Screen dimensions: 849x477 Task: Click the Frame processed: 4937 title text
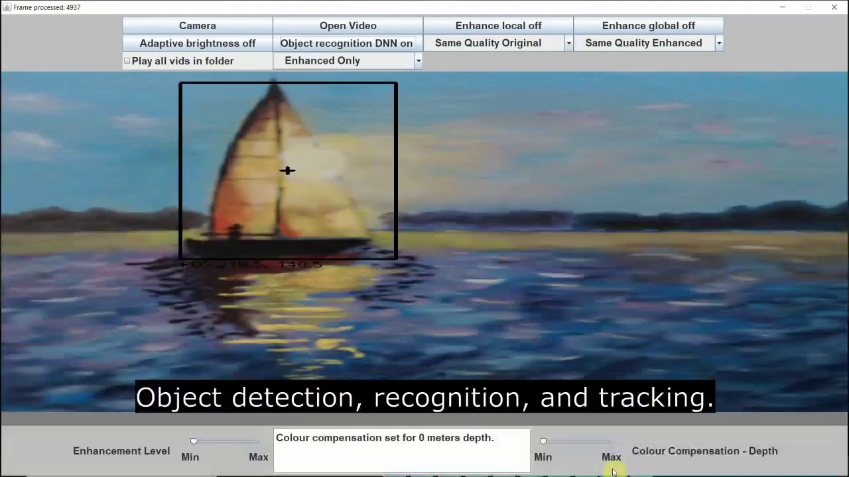pos(47,7)
